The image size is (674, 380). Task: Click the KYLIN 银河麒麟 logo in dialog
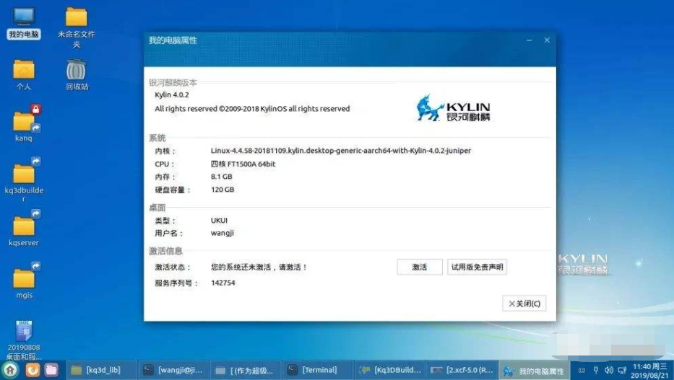coord(453,108)
